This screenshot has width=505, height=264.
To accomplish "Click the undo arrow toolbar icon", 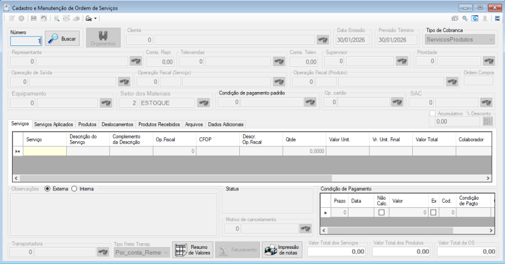I will [44, 18].
